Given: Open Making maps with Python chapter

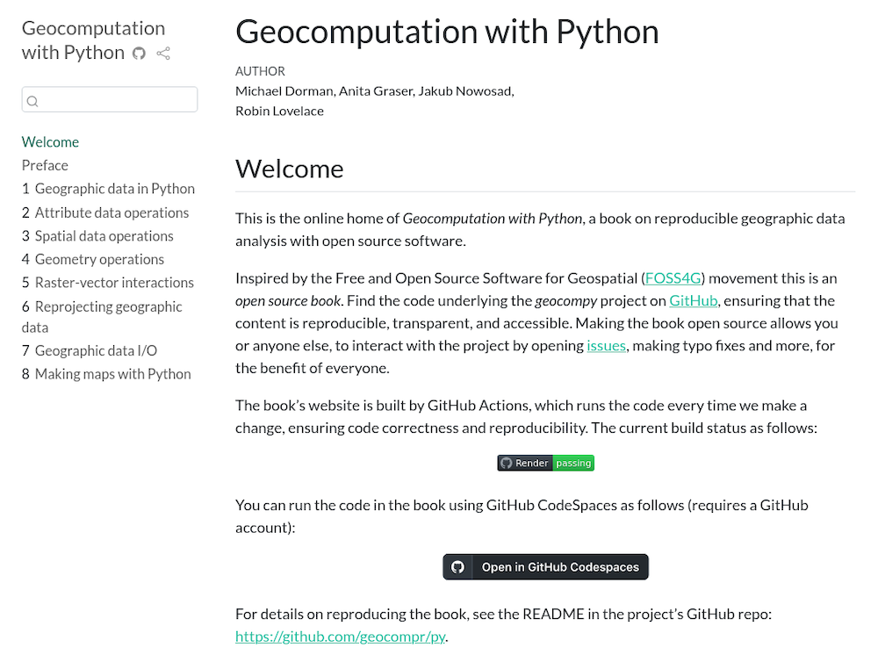Looking at the screenshot, I should click(x=106, y=374).
